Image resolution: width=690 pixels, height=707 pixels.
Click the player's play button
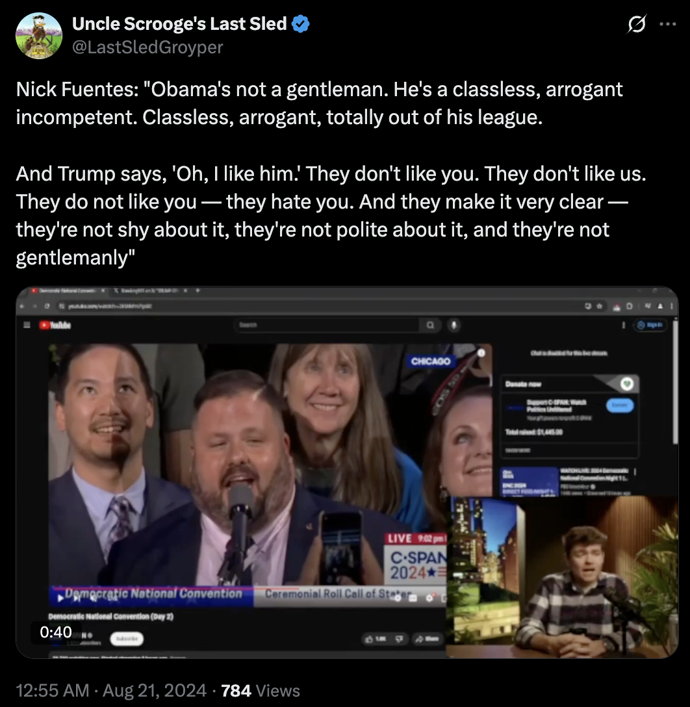[x=61, y=598]
